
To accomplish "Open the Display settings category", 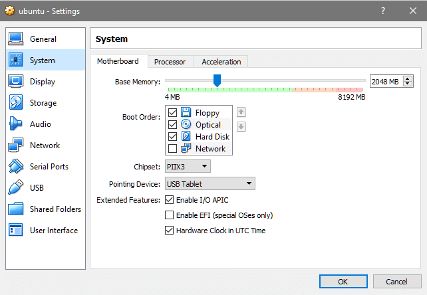I will click(x=45, y=81).
